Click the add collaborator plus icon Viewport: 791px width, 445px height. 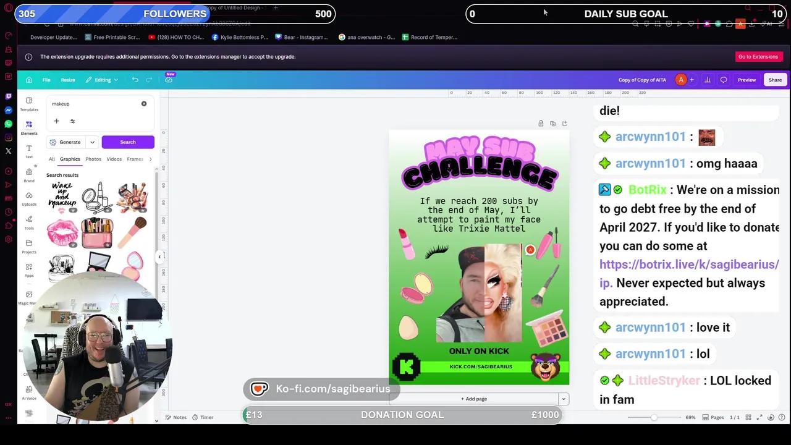click(692, 80)
